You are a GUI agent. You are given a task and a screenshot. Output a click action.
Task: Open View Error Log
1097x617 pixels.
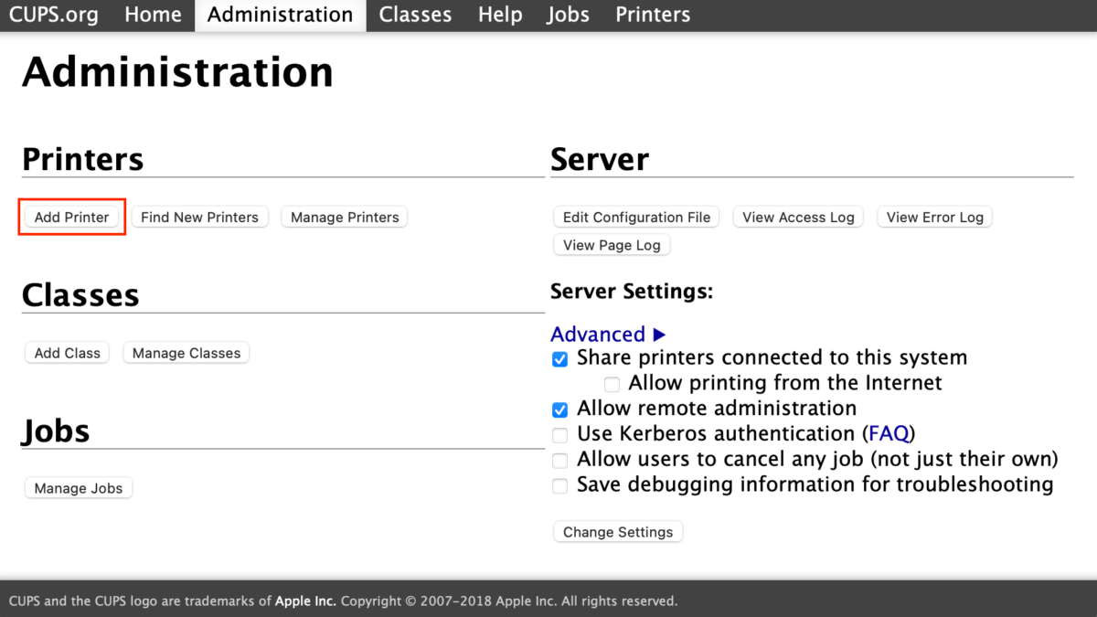[x=934, y=218]
